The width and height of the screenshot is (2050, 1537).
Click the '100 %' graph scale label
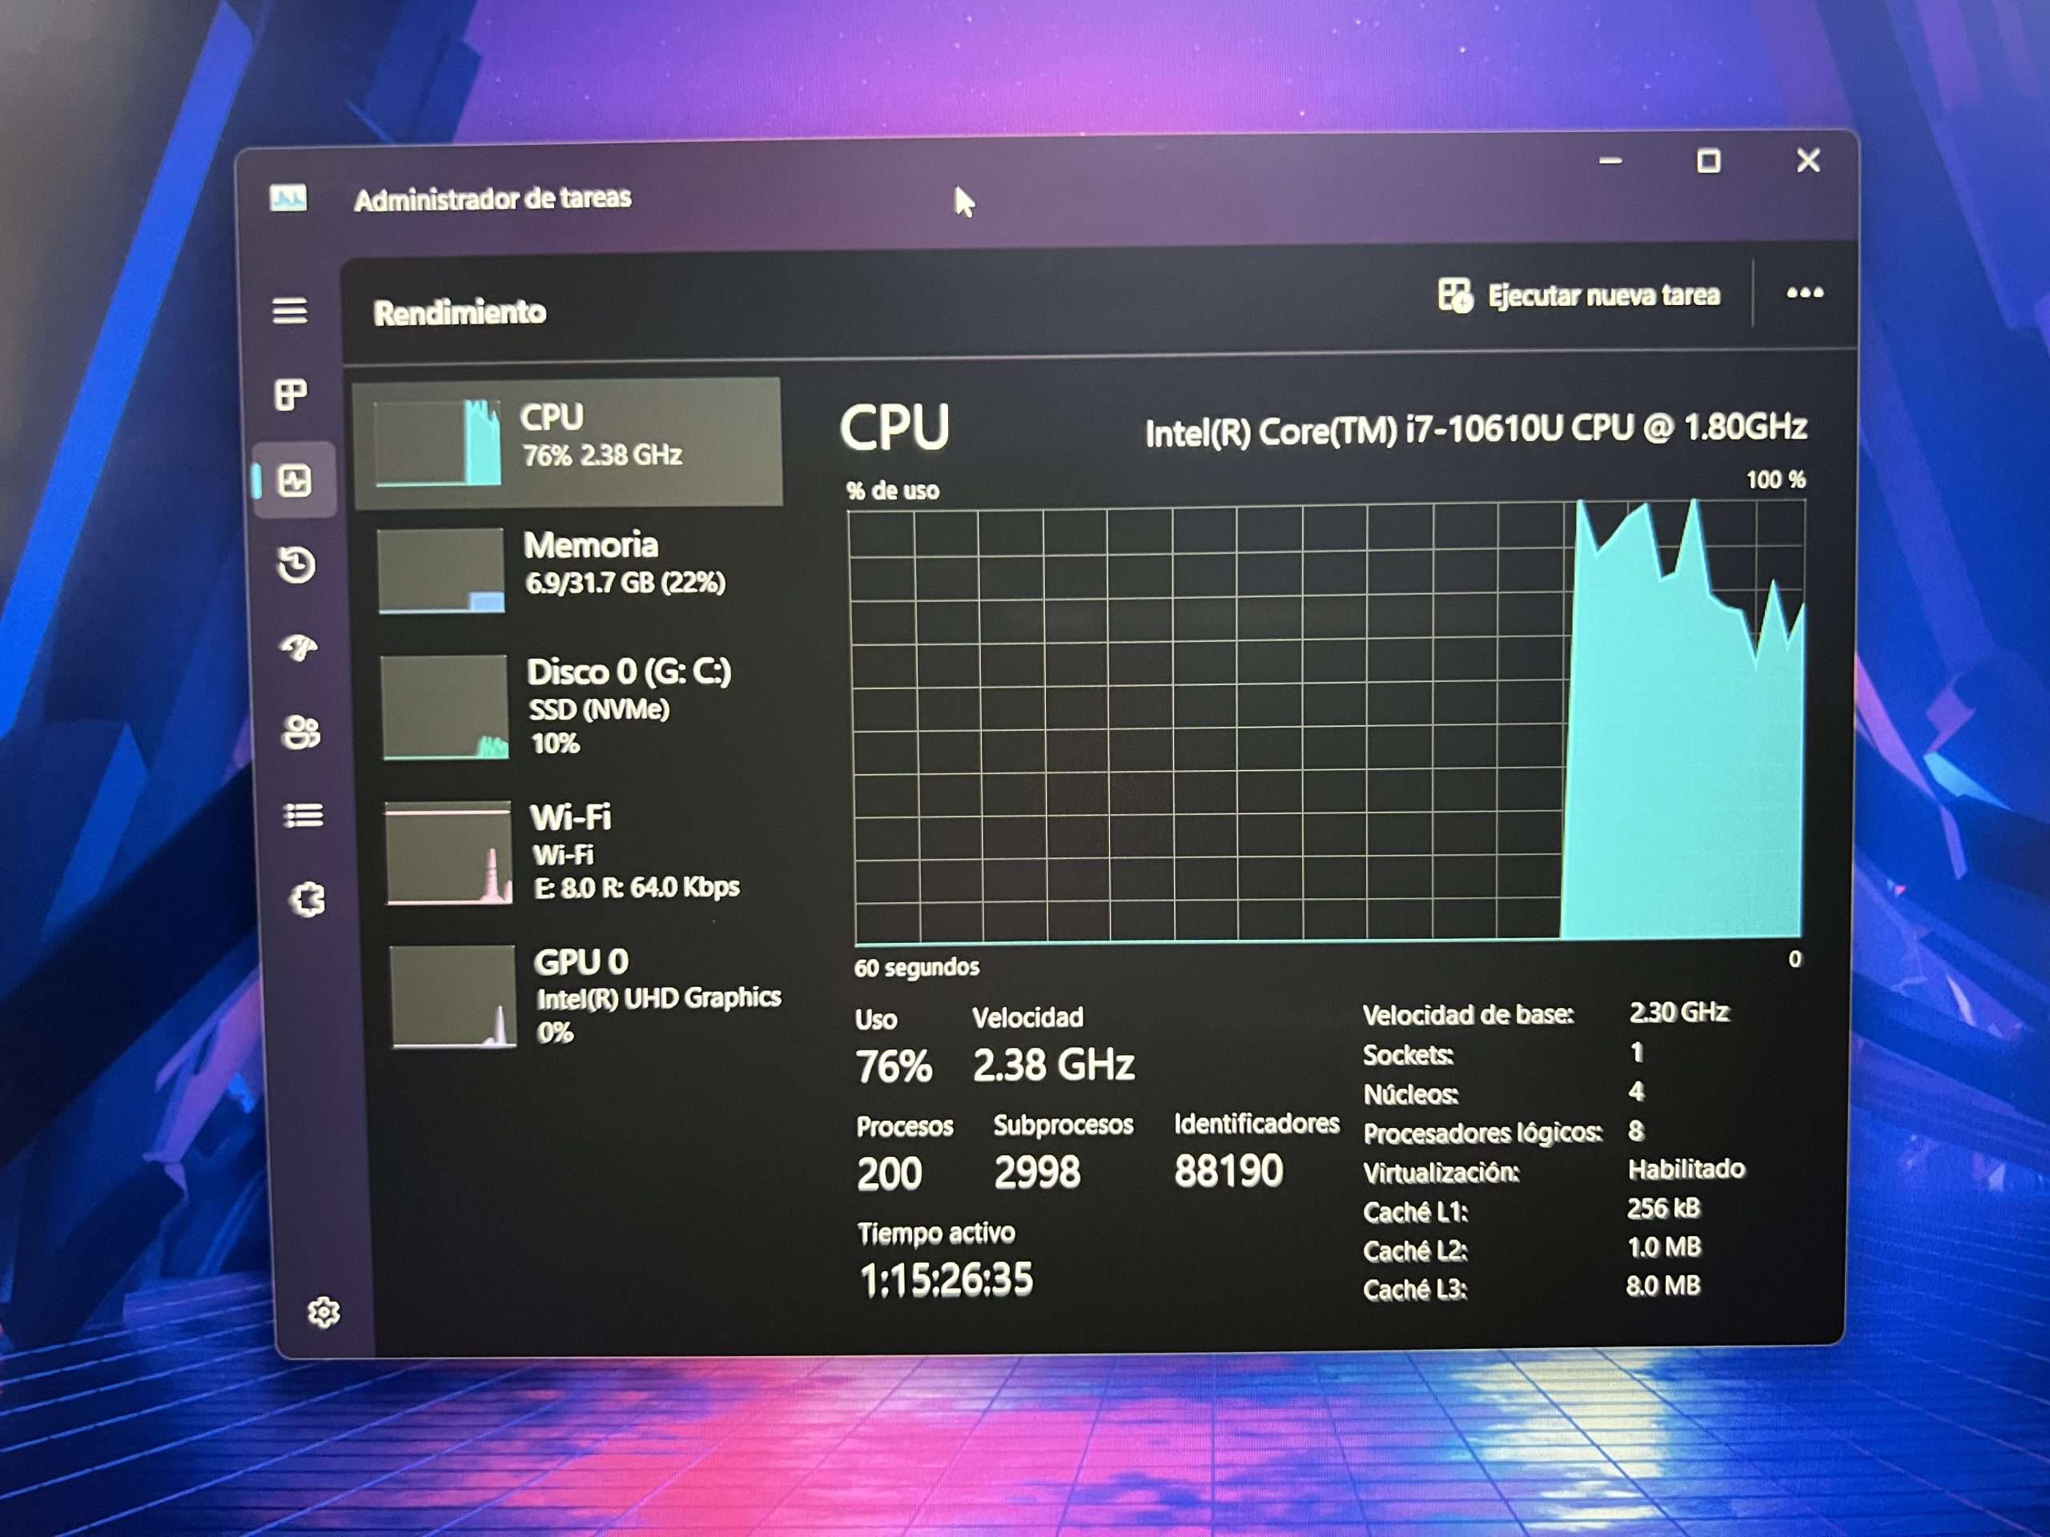(1775, 480)
